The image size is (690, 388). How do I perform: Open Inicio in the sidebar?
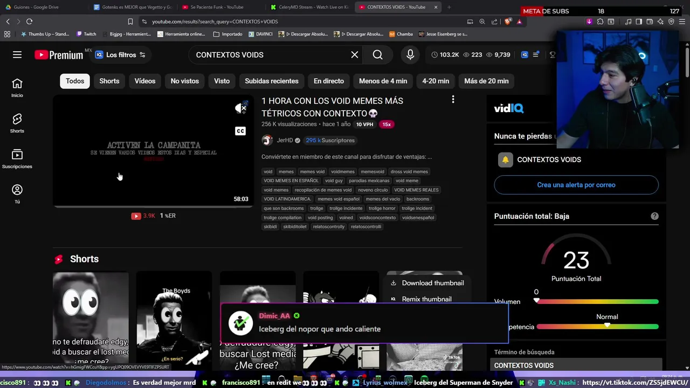point(17,88)
